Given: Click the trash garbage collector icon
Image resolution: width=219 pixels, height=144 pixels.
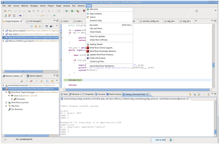Looking at the screenshot, I should [x=171, y=140].
